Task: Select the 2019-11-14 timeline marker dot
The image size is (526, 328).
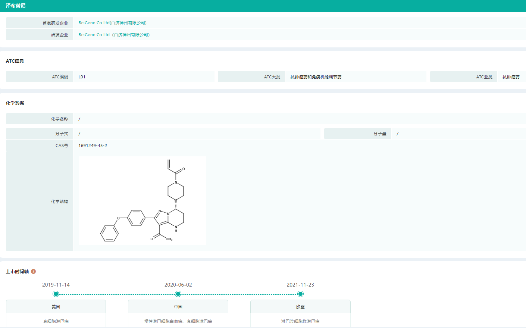Action: click(56, 294)
